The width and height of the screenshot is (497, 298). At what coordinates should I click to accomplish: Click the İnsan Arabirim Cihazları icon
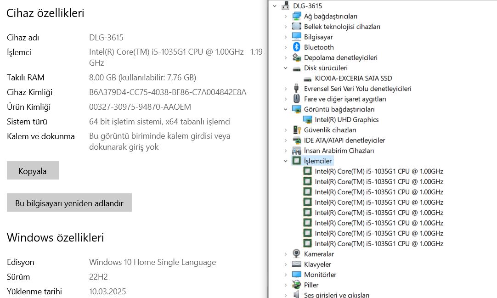coord(296,151)
